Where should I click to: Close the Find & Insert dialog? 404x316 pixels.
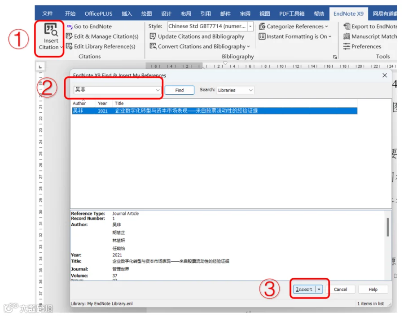click(x=385, y=75)
